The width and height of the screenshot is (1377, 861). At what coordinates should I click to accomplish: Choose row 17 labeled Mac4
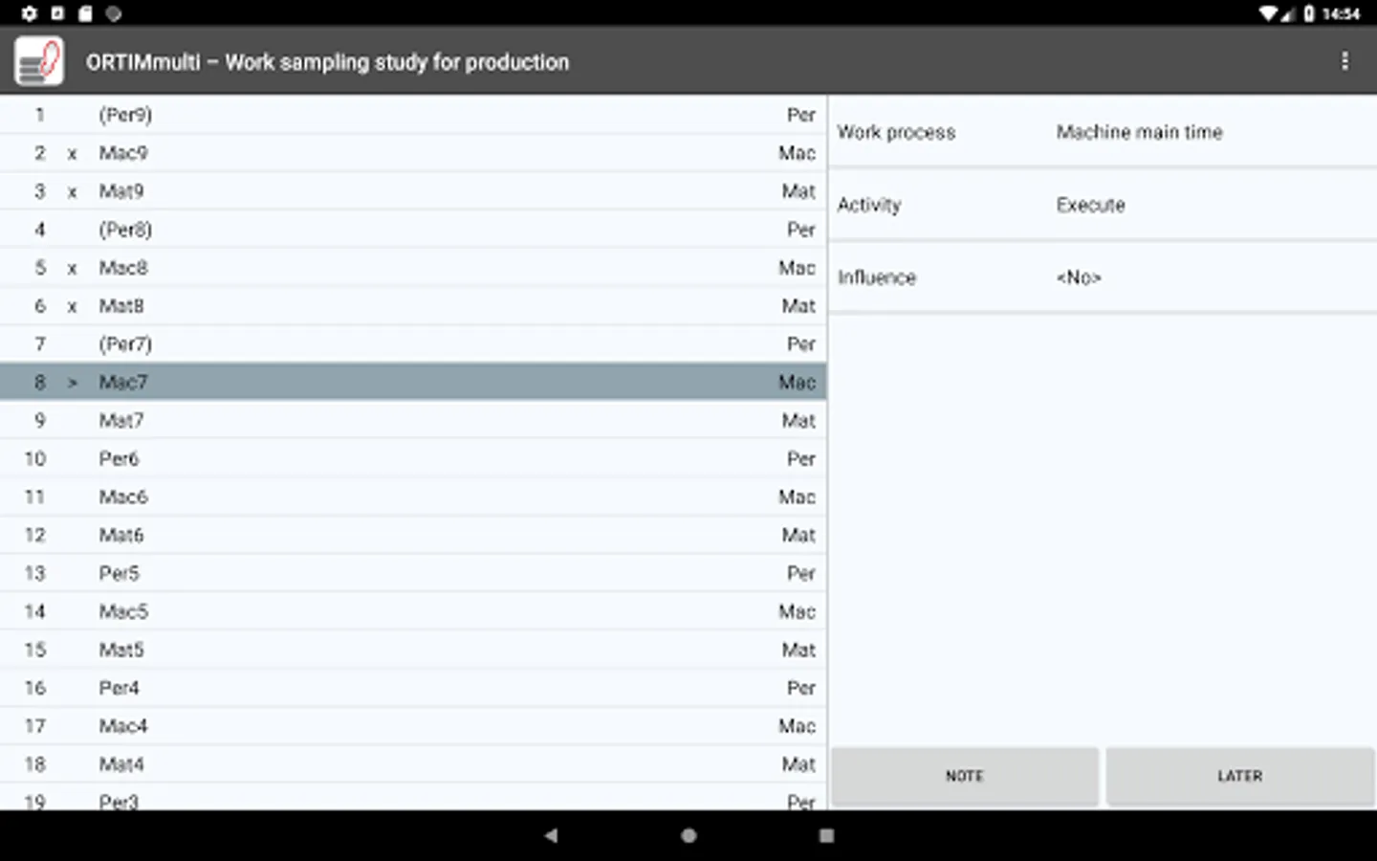click(x=411, y=726)
